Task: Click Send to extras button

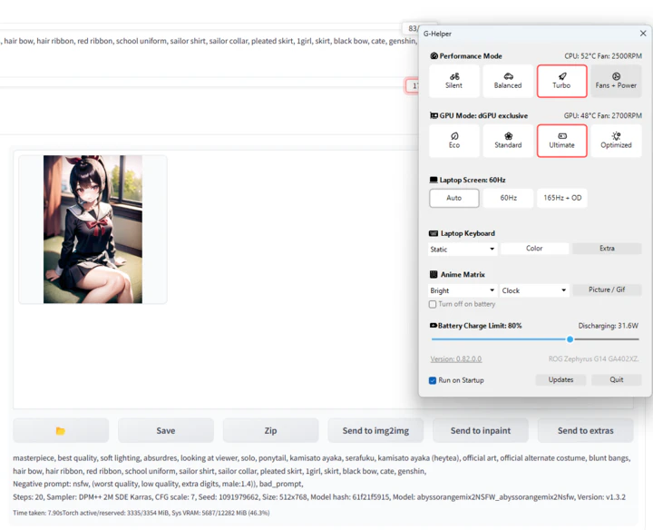Action: coord(586,430)
